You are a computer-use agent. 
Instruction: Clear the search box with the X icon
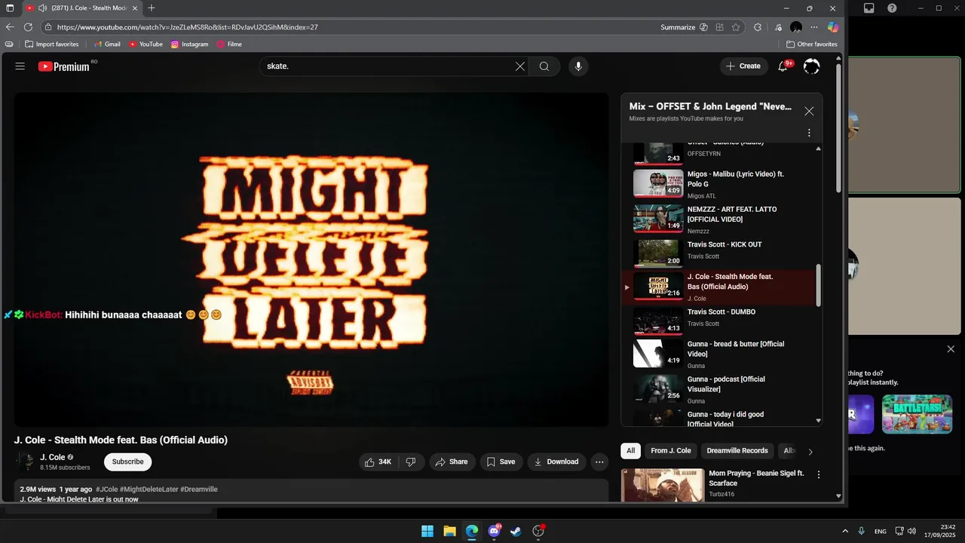(x=520, y=66)
